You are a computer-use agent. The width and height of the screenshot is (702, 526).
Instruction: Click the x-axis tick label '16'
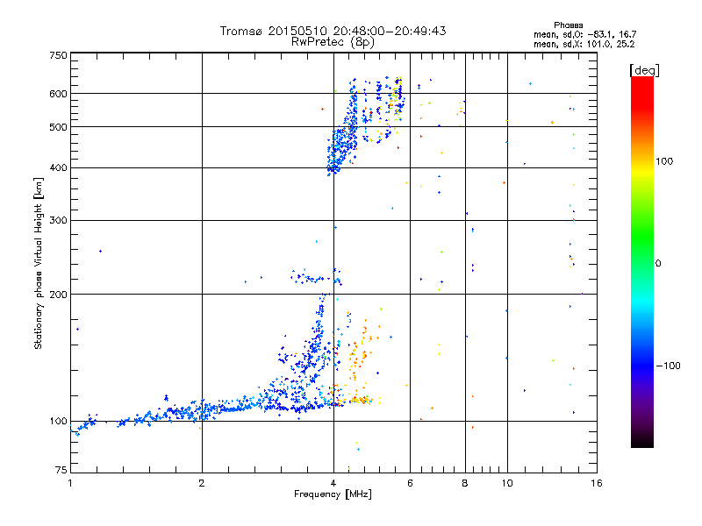point(597,483)
